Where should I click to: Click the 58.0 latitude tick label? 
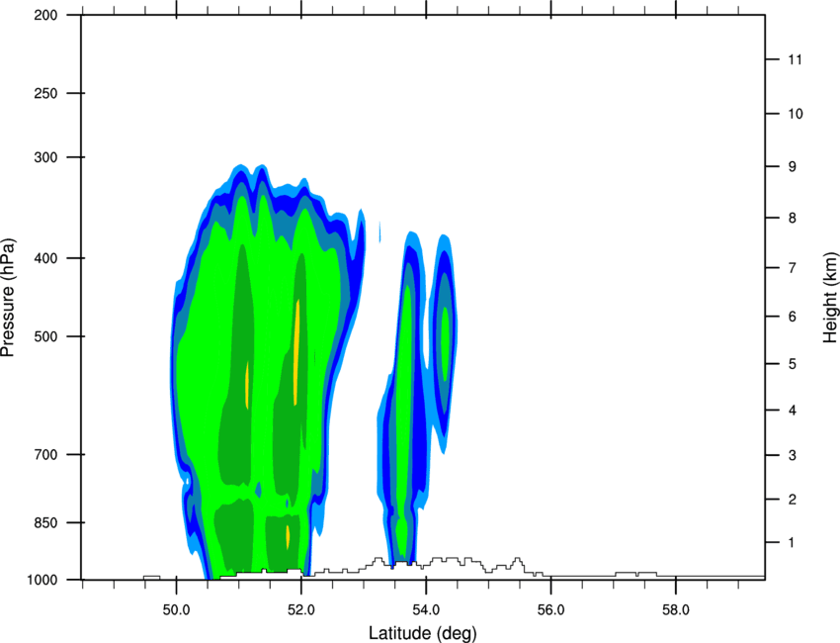pyautogui.click(x=676, y=610)
